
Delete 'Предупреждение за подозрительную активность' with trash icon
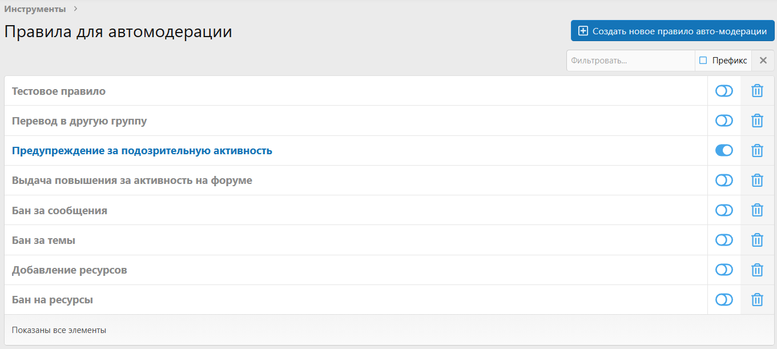click(x=757, y=151)
